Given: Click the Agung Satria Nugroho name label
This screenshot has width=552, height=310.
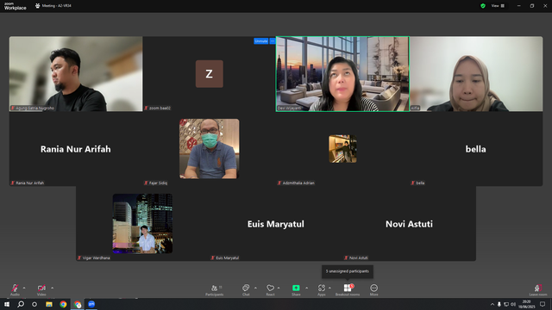Looking at the screenshot, I should point(34,108).
